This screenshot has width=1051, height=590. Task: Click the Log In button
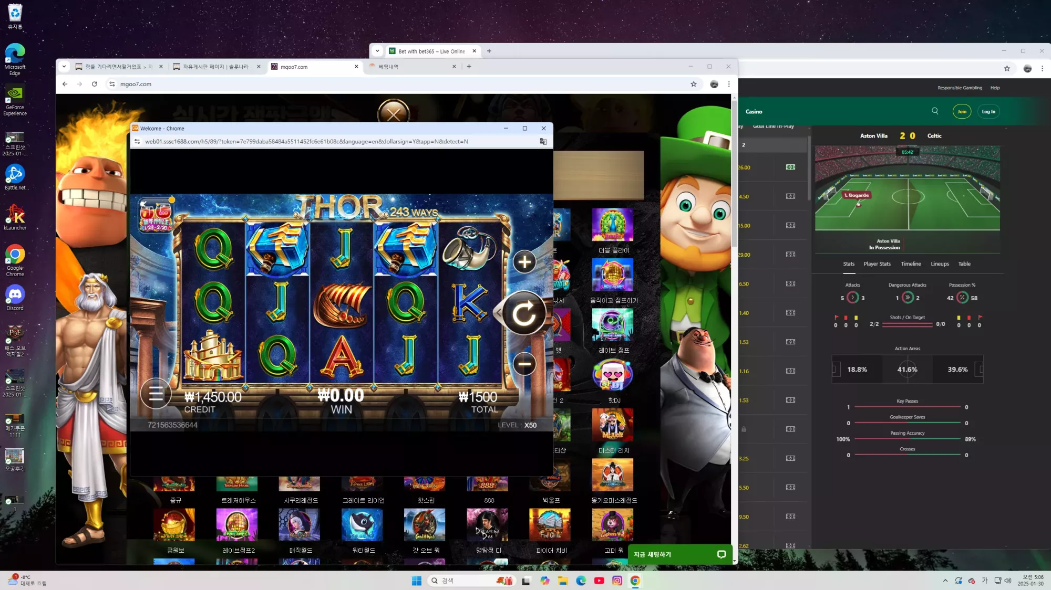[988, 111]
